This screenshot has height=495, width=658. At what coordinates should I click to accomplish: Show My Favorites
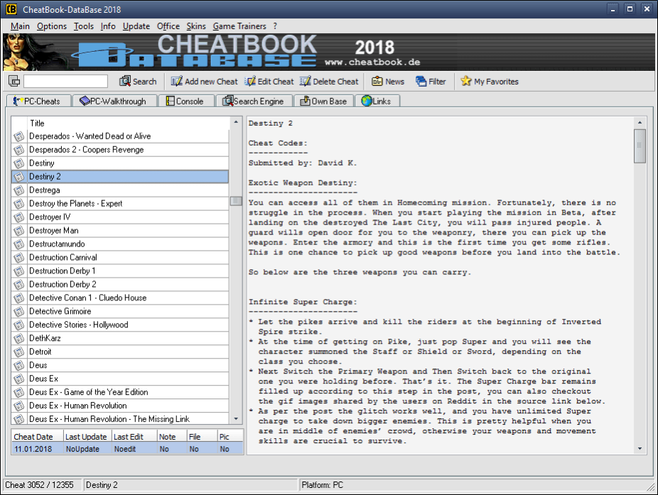490,82
